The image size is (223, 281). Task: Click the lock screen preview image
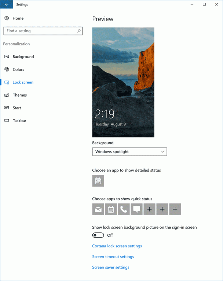pos(123,82)
